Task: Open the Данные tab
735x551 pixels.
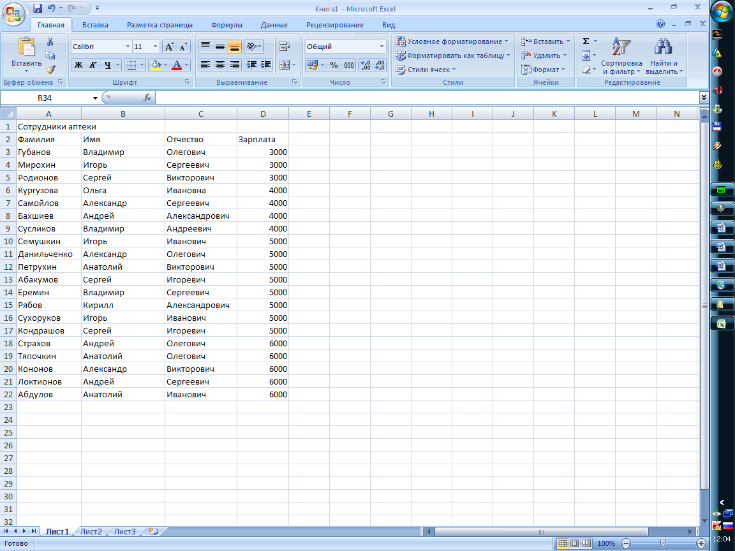Action: tap(274, 25)
